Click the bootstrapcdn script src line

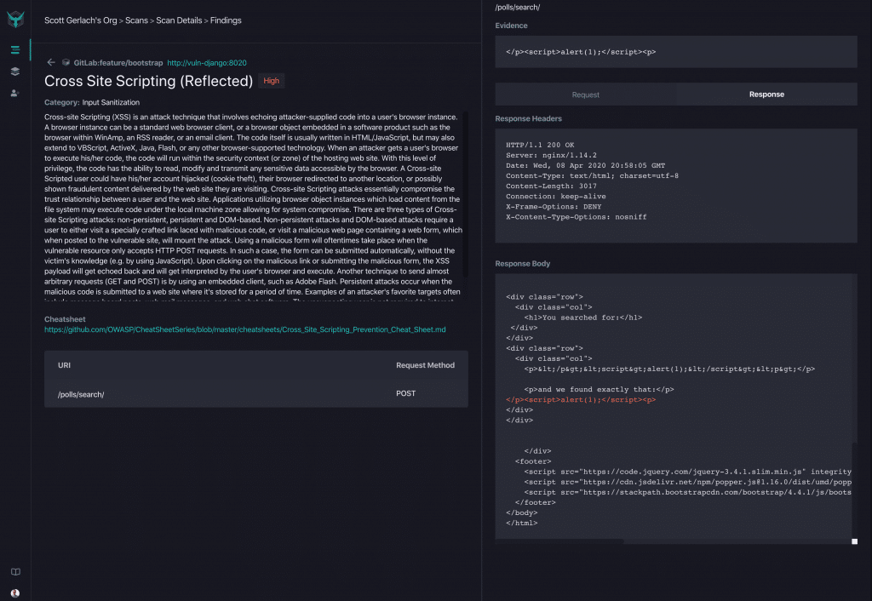point(687,492)
